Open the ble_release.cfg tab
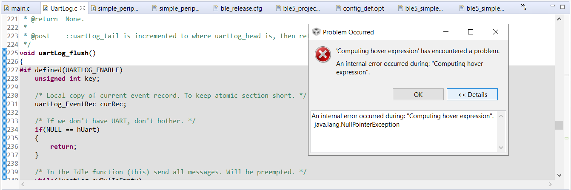 click(238, 8)
